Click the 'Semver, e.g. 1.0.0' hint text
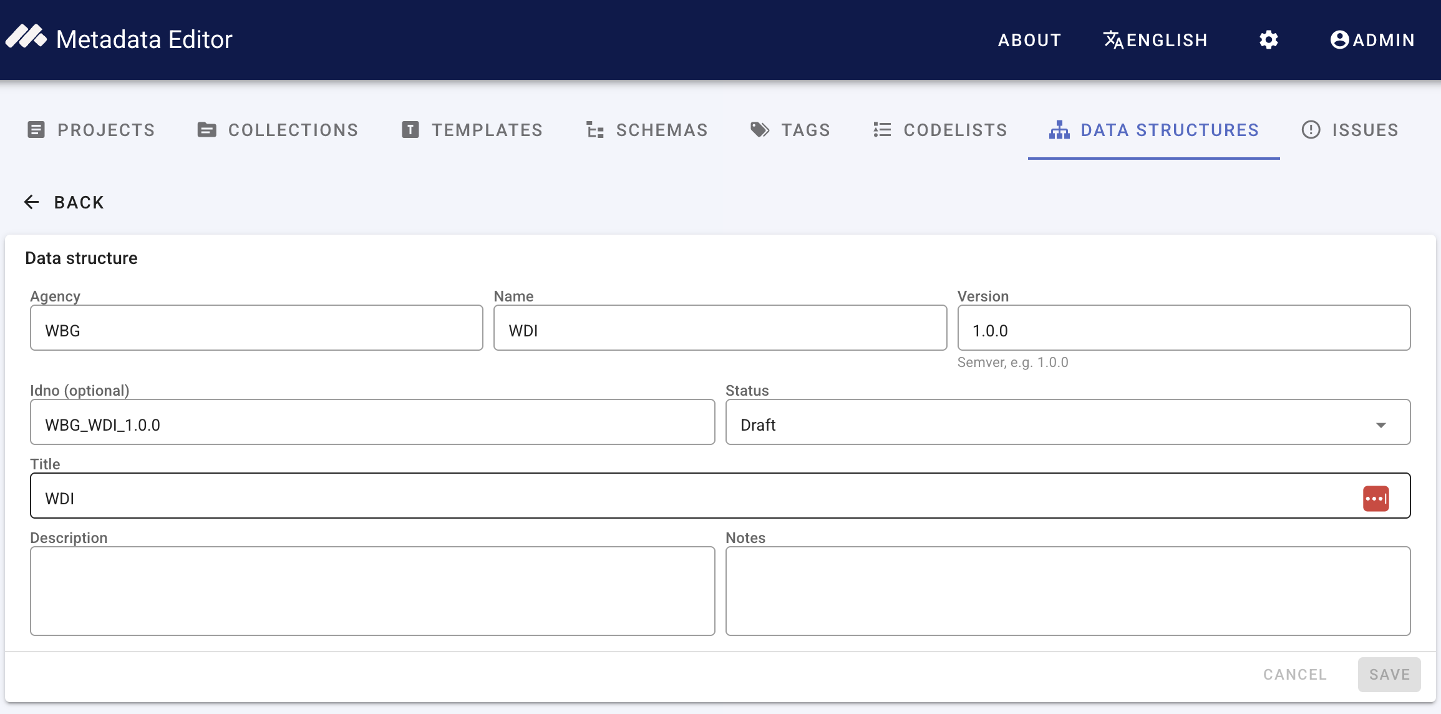The width and height of the screenshot is (1441, 714). pyautogui.click(x=1013, y=363)
